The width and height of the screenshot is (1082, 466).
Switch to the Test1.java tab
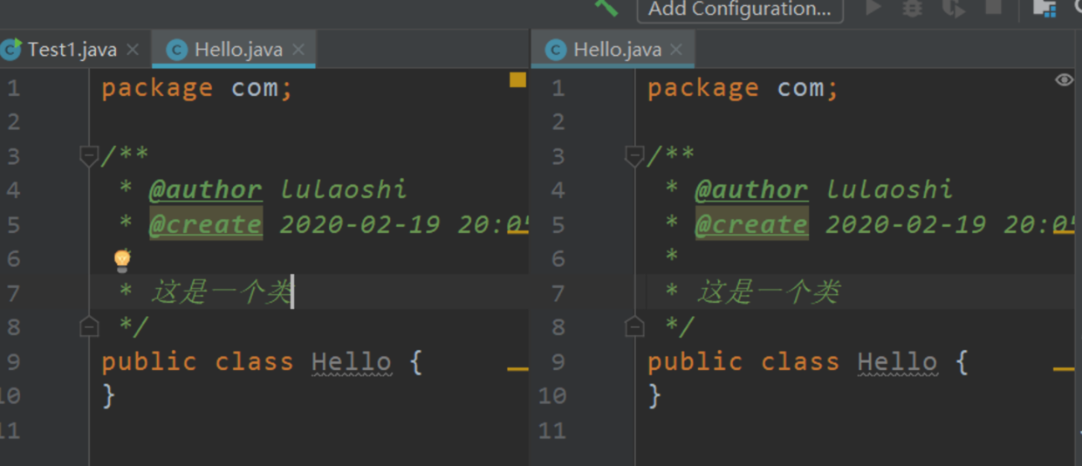[72, 50]
